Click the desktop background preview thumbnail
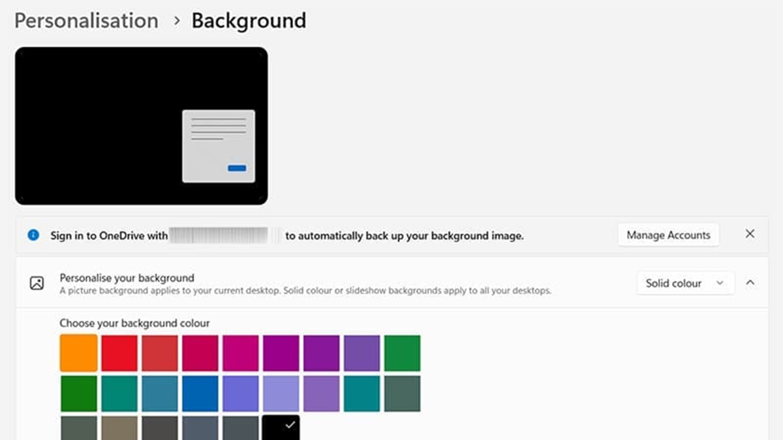The image size is (783, 440). pos(141,126)
